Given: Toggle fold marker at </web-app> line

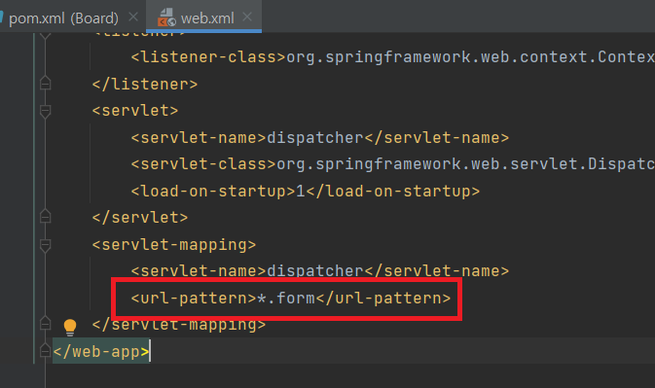Looking at the screenshot, I should point(45,350).
